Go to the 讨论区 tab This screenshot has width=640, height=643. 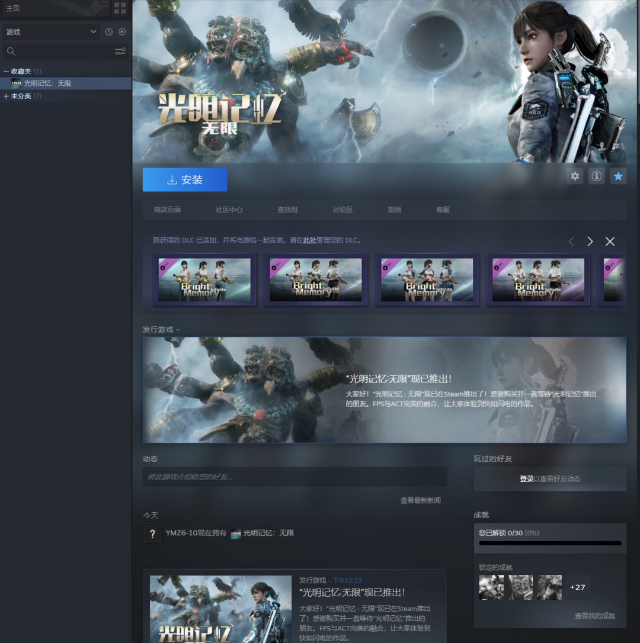pos(343,210)
